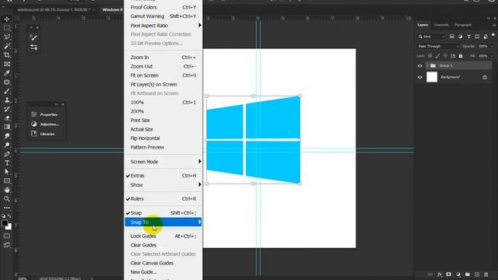Expand Show submenu
The width and height of the screenshot is (498, 280).
point(163,185)
